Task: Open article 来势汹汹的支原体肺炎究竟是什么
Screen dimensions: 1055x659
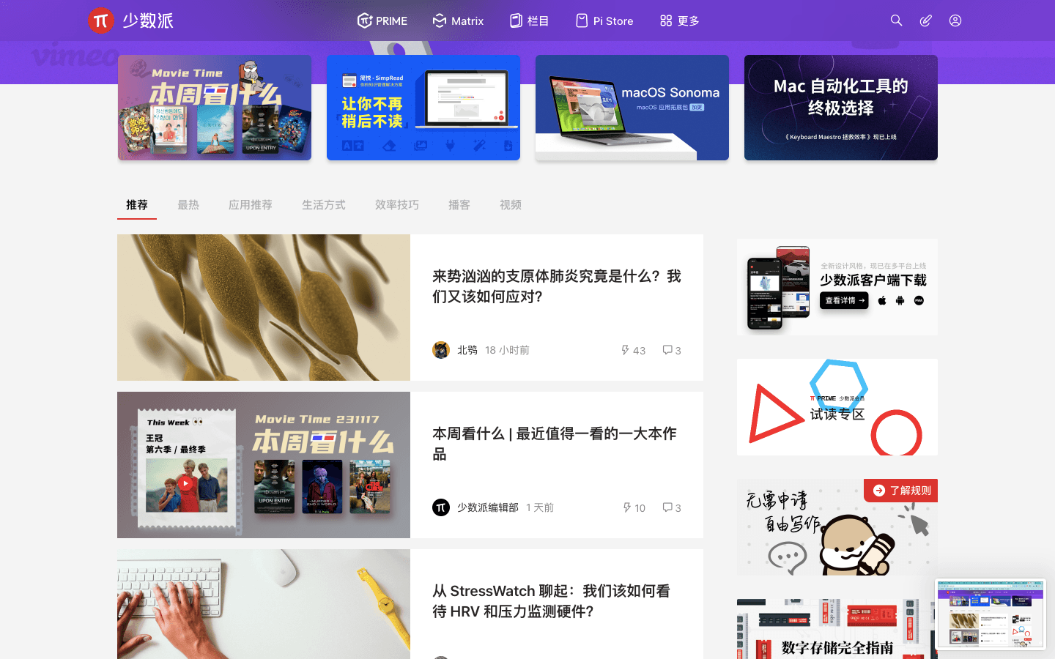Action: click(x=557, y=286)
